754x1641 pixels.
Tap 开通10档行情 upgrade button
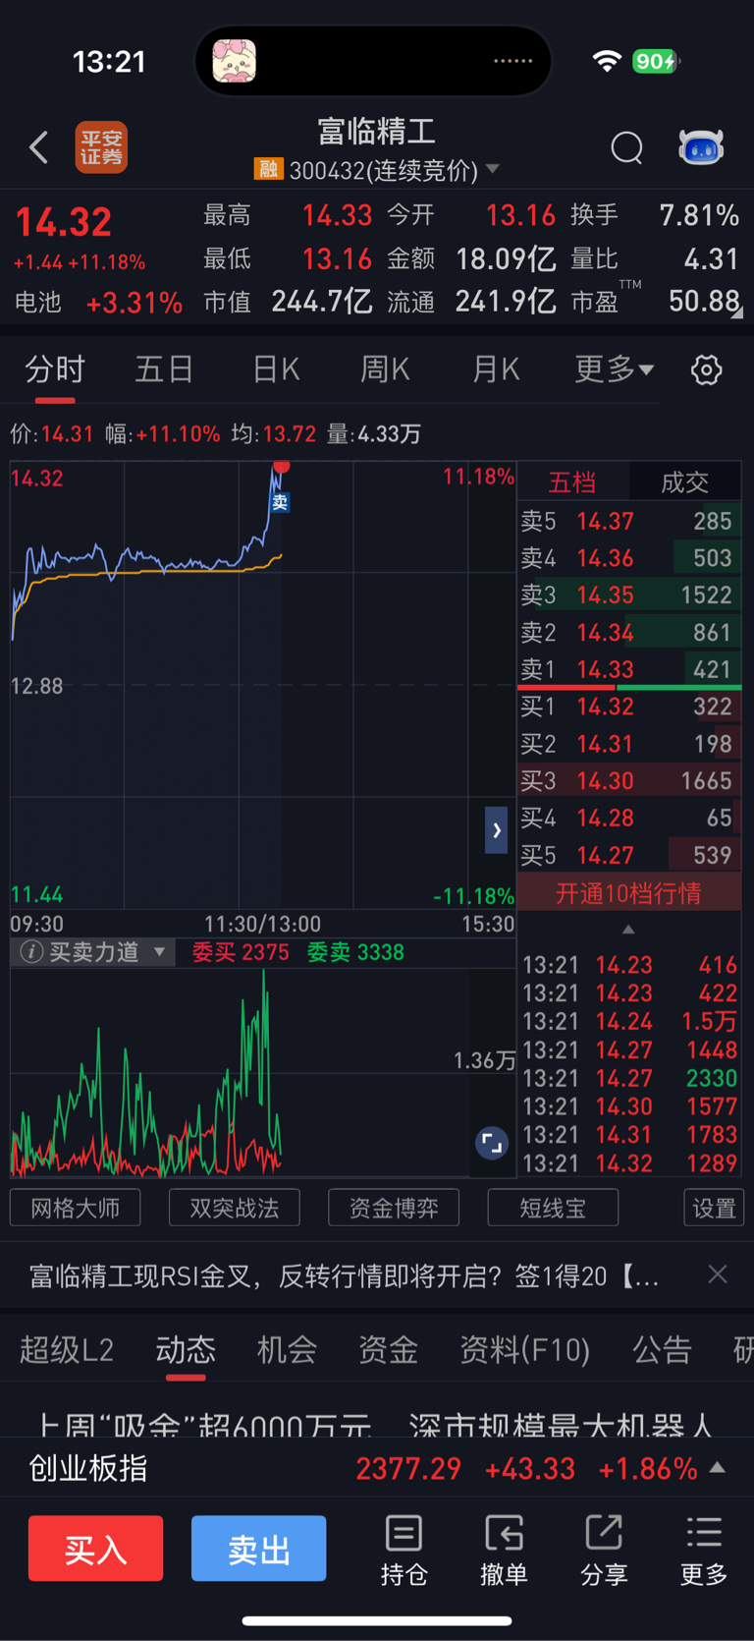point(628,893)
